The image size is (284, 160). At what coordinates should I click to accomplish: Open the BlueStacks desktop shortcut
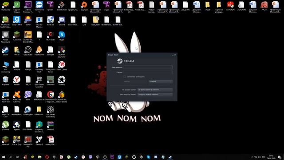6,6
